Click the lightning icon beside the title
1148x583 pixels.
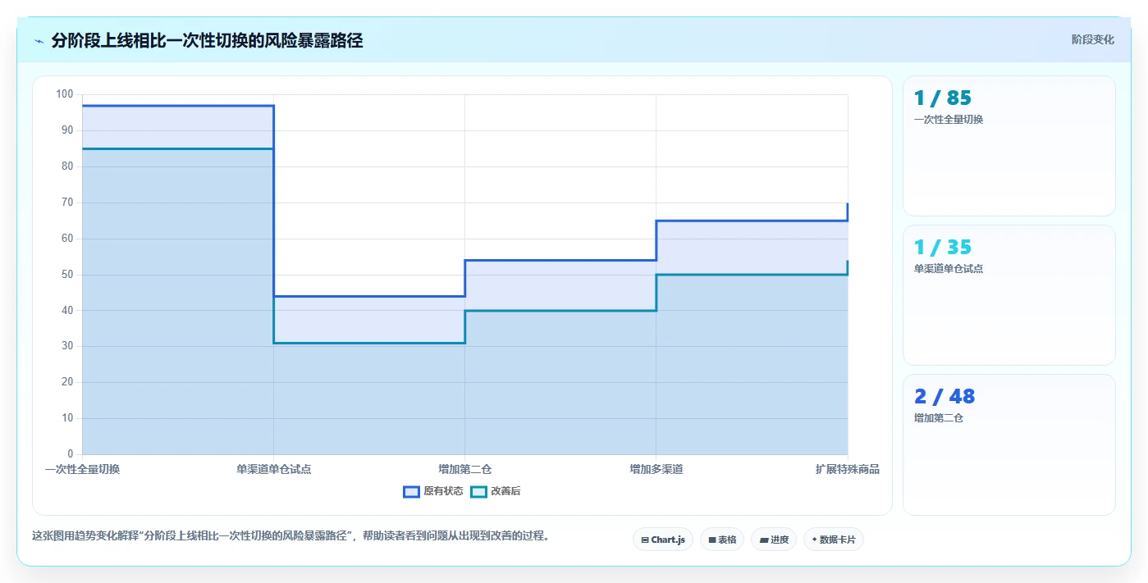coord(39,41)
